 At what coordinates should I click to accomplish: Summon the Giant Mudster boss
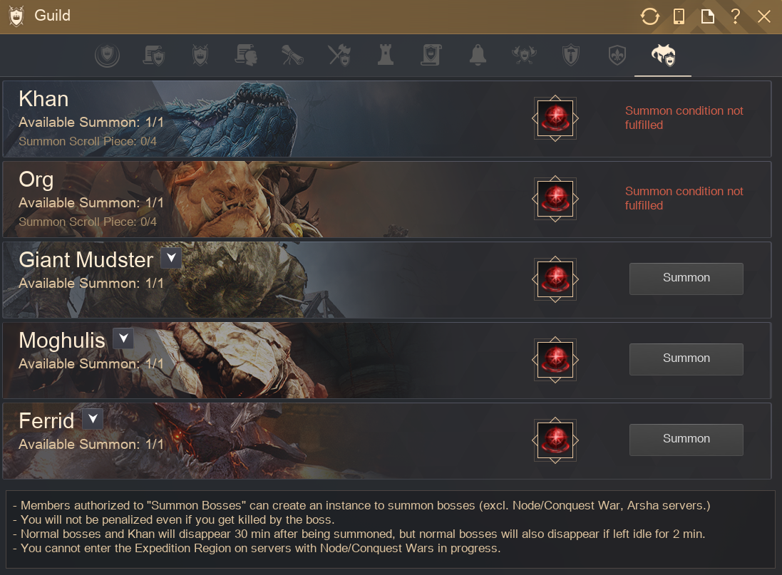point(686,279)
